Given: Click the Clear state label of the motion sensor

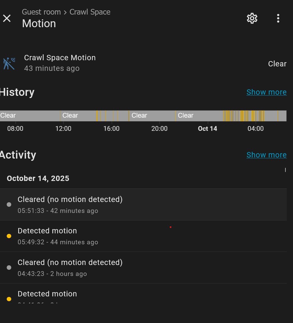Looking at the screenshot, I should [277, 64].
